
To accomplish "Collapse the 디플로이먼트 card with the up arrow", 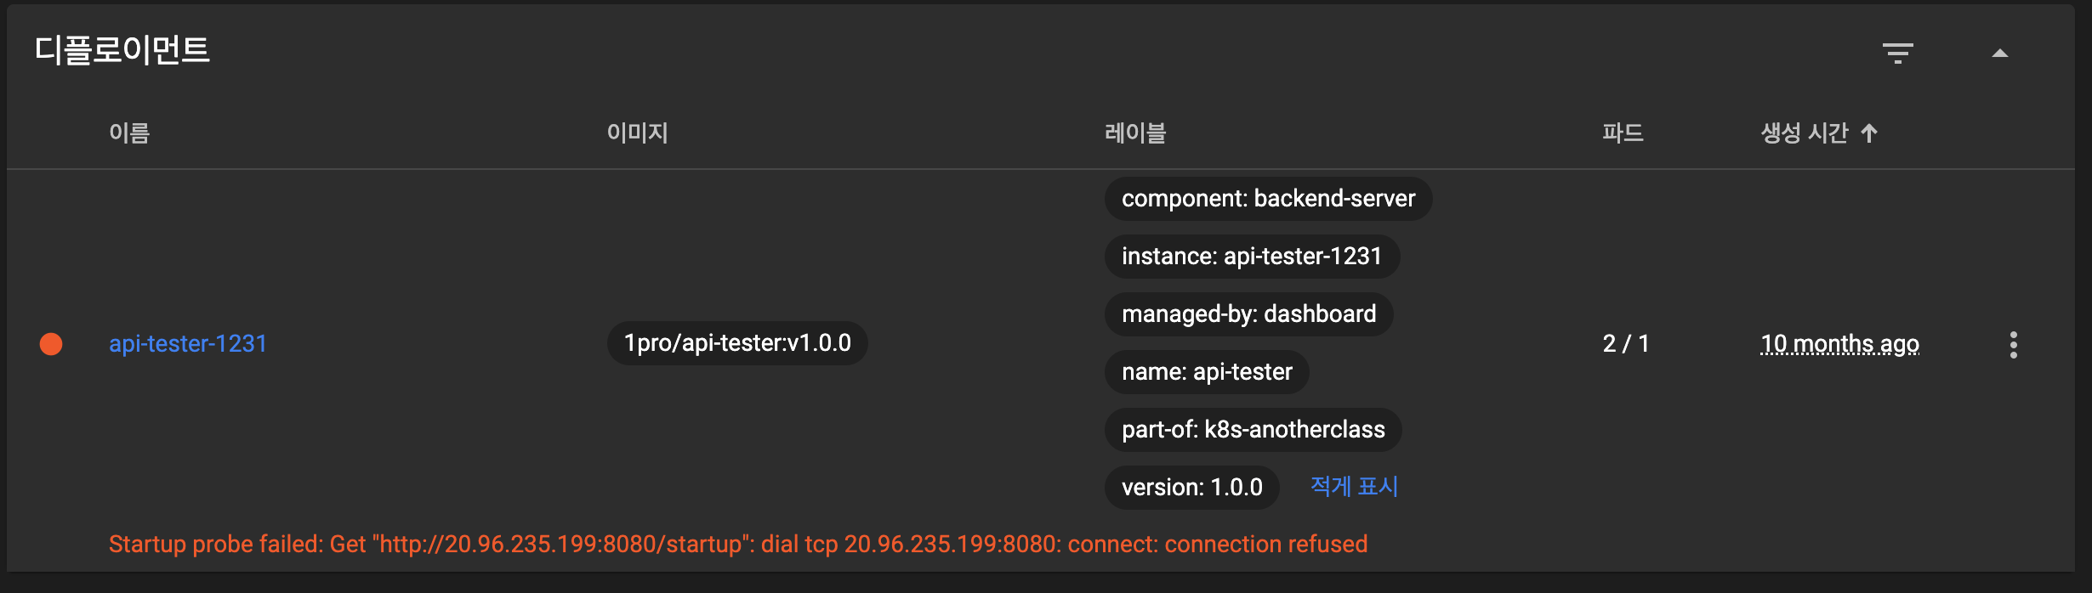I will coord(2000,54).
